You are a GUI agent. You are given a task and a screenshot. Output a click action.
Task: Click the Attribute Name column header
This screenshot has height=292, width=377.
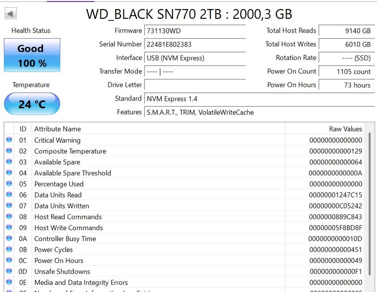pos(158,129)
